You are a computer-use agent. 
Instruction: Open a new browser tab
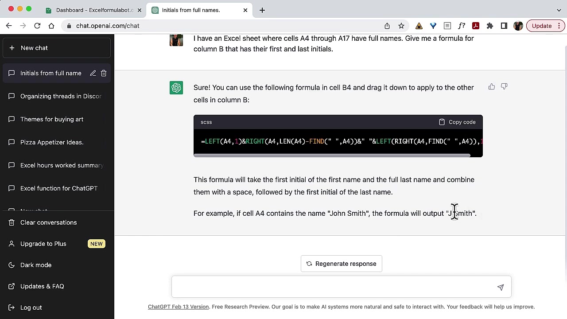(262, 10)
